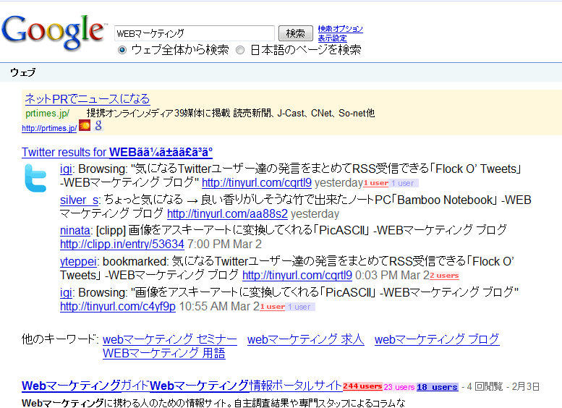
Task: Open the tinyurl.com/aa88s2 link
Action: pos(227,214)
